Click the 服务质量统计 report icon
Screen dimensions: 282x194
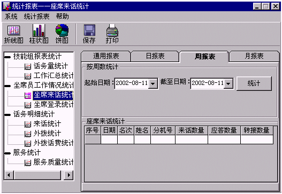coord(28,162)
